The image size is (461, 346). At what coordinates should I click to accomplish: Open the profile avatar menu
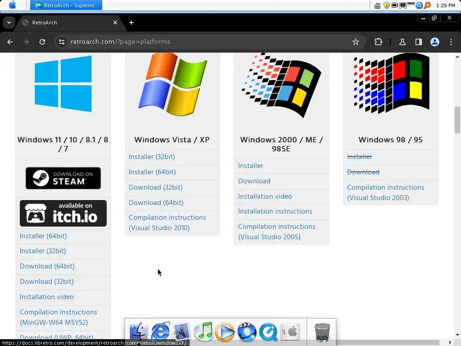[435, 42]
